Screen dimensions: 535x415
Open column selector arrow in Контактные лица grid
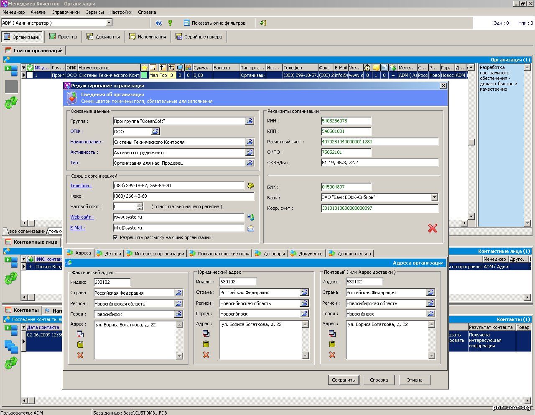click(23, 259)
